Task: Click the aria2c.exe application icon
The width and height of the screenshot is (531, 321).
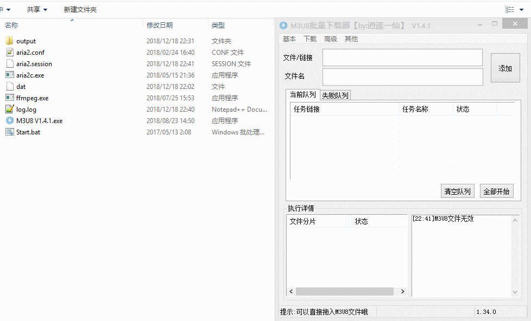Action: point(10,75)
